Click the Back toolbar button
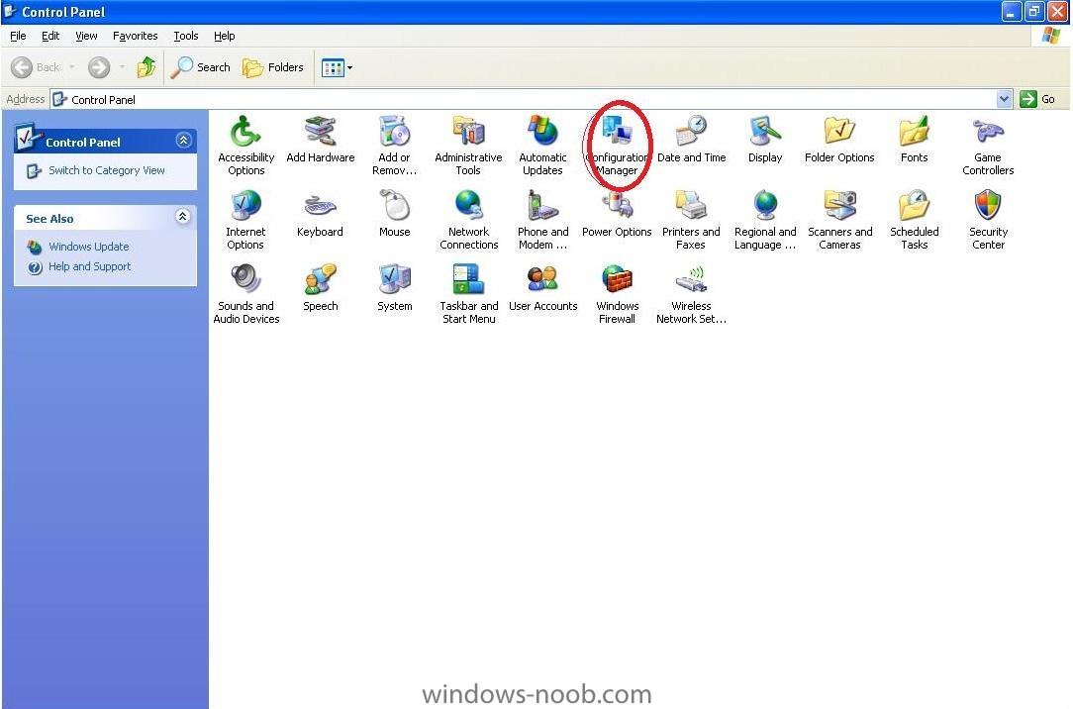Screen dimensions: 1073x709 tap(36, 67)
